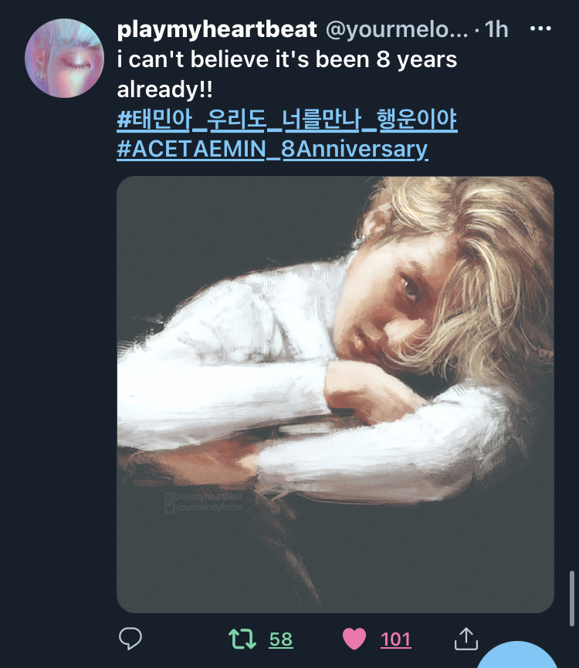Tap the share upload icon
579x668 pixels.
coord(465,638)
